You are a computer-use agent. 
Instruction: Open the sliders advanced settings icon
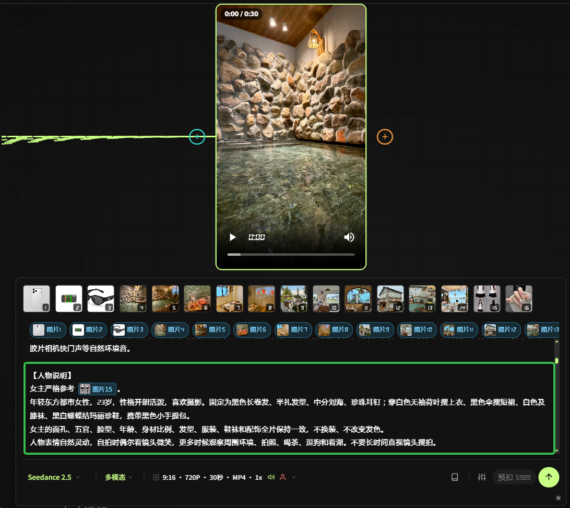coord(482,477)
